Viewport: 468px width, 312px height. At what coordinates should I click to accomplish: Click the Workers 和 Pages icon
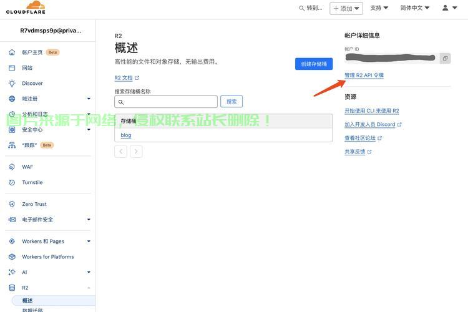tap(12, 241)
